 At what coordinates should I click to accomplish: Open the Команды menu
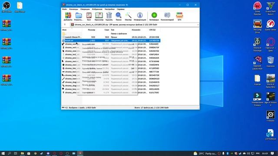pyautogui.click(x=73, y=9)
